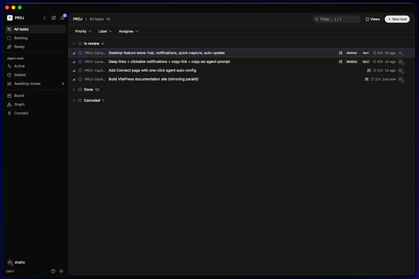Click desktop label on Deep links row
The height and width of the screenshot is (279, 419).
click(352, 62)
